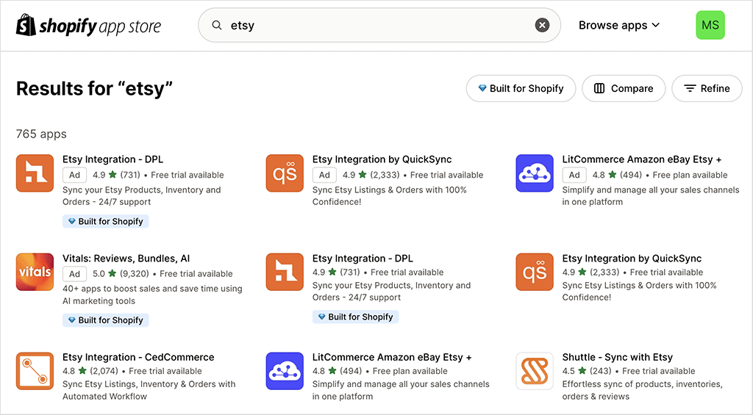Screen dimensions: 753x415
Task: Click the organic QuickSync app icon
Action: 535,272
